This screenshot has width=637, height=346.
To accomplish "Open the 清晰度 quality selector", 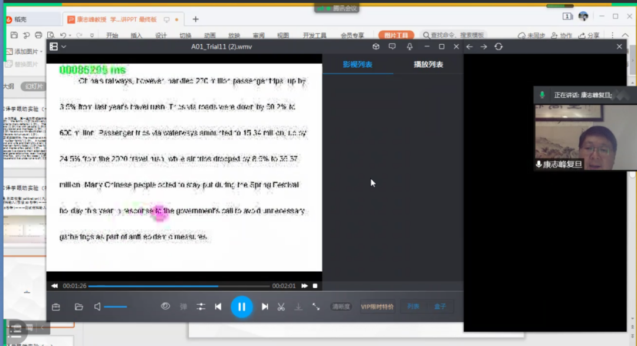I will point(342,307).
